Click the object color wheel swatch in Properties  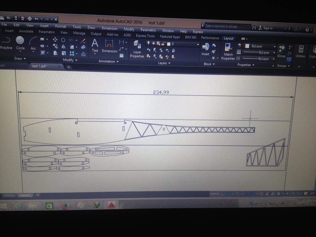click(x=239, y=45)
